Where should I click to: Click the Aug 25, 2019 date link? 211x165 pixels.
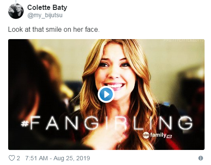[72, 158]
